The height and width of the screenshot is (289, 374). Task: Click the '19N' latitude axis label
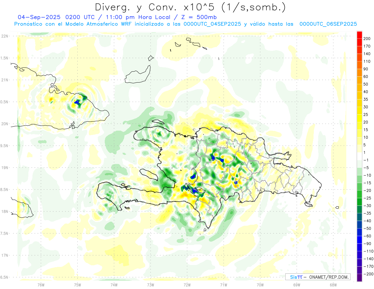5,167
